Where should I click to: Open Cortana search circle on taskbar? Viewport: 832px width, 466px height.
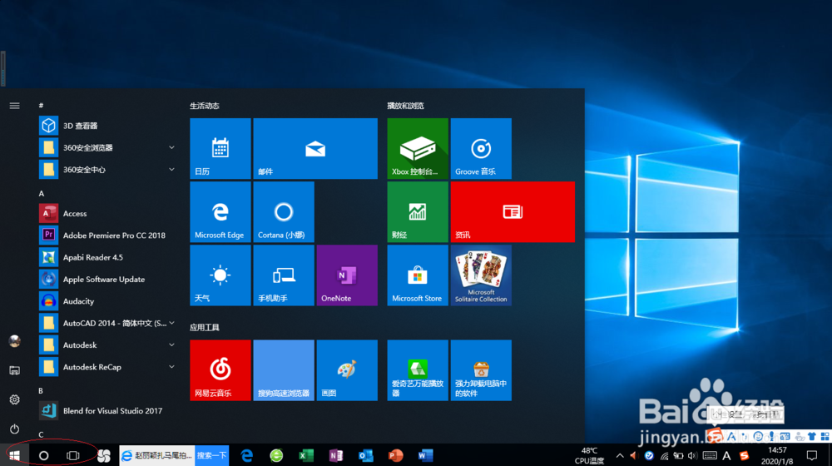click(43, 455)
